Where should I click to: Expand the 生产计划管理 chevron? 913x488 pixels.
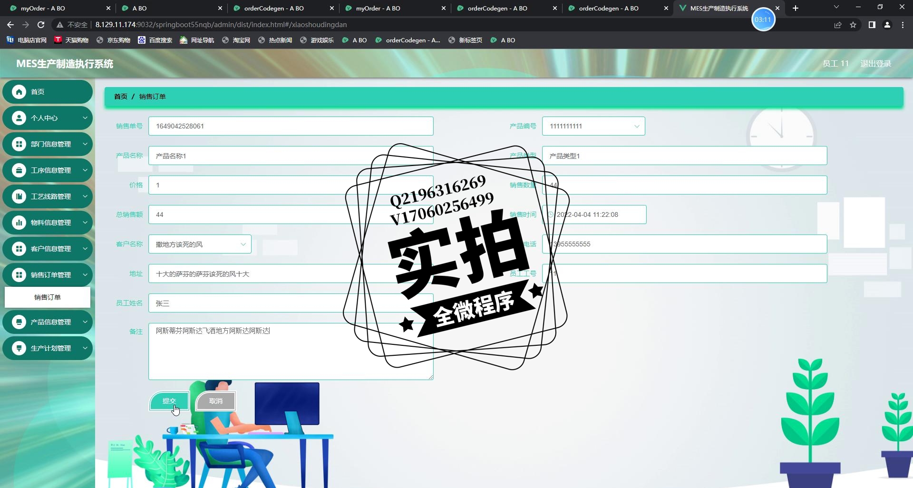85,348
